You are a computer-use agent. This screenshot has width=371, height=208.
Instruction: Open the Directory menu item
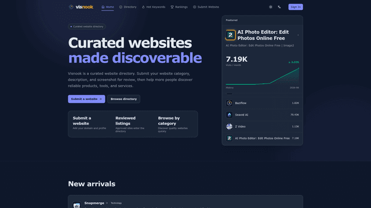[128, 7]
